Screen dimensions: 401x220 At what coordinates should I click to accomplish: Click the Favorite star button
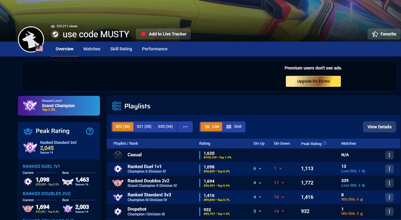click(384, 34)
